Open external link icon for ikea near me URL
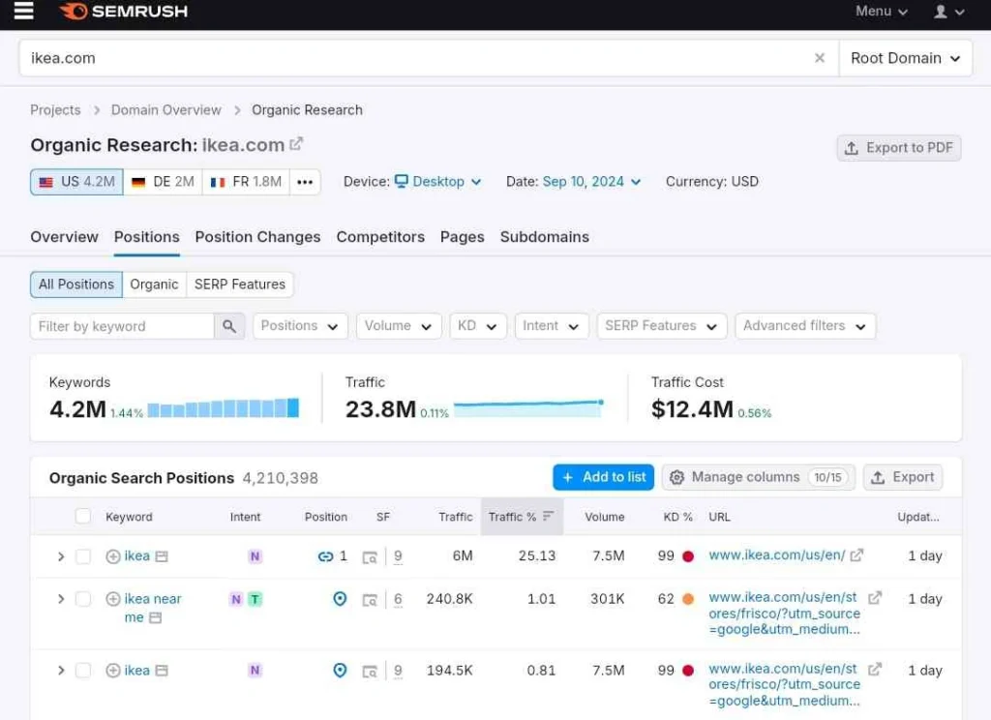 (875, 597)
